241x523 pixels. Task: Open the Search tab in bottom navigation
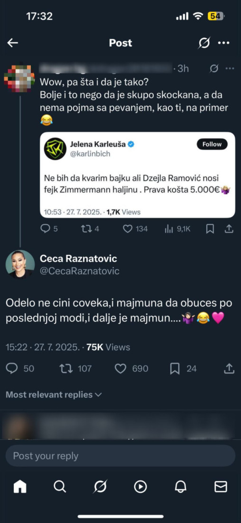point(60,487)
